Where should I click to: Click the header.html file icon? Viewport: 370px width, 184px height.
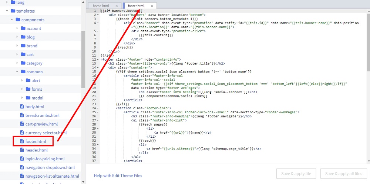[22, 150]
